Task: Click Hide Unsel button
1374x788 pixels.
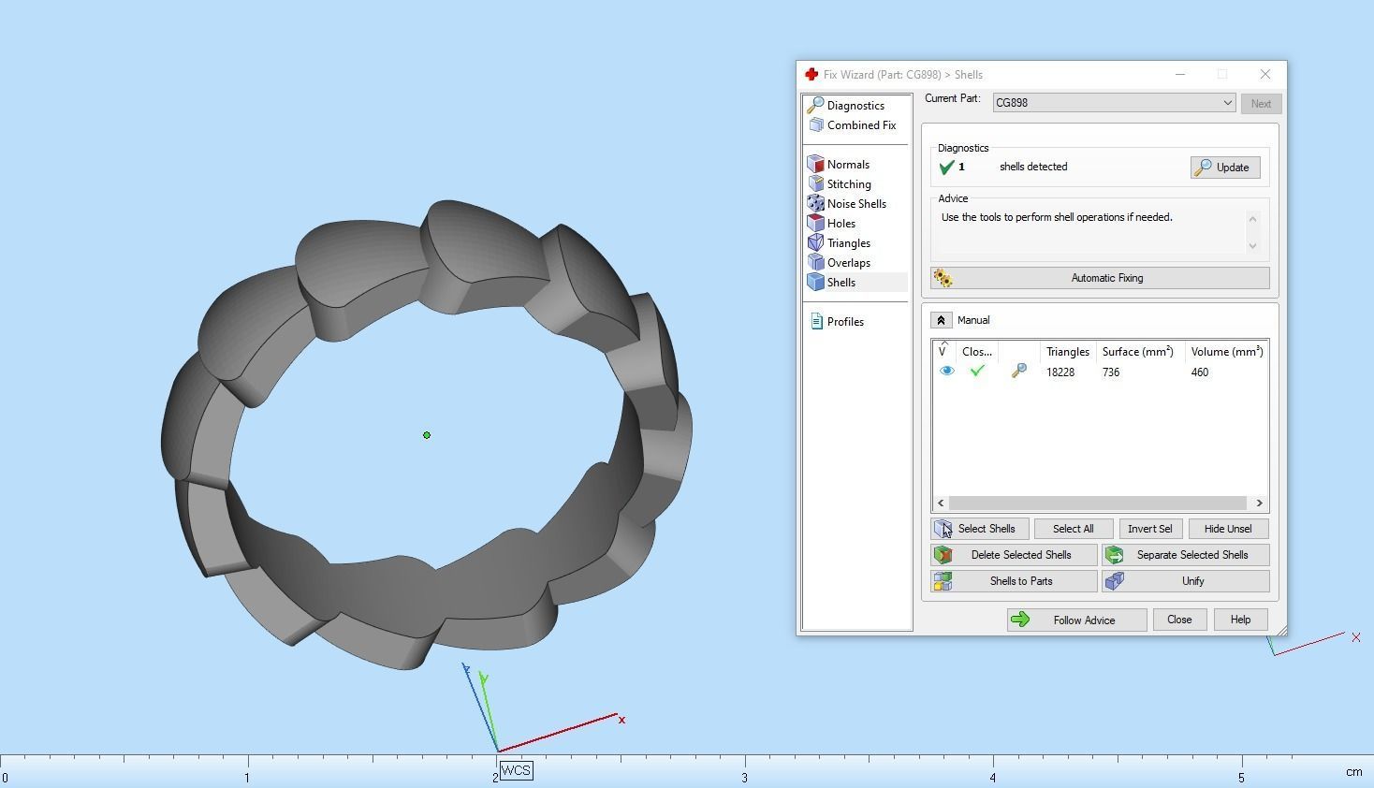Action: pos(1228,529)
